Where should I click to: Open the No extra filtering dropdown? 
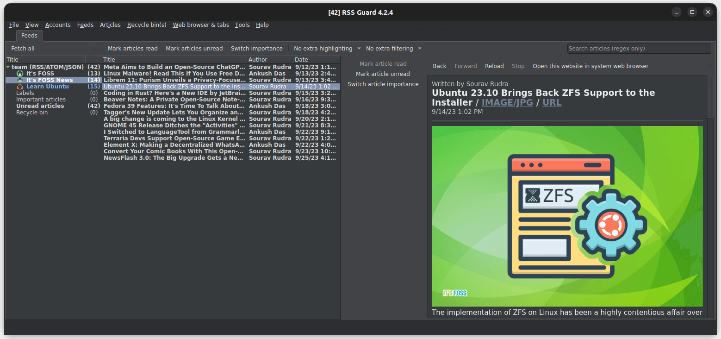point(393,48)
